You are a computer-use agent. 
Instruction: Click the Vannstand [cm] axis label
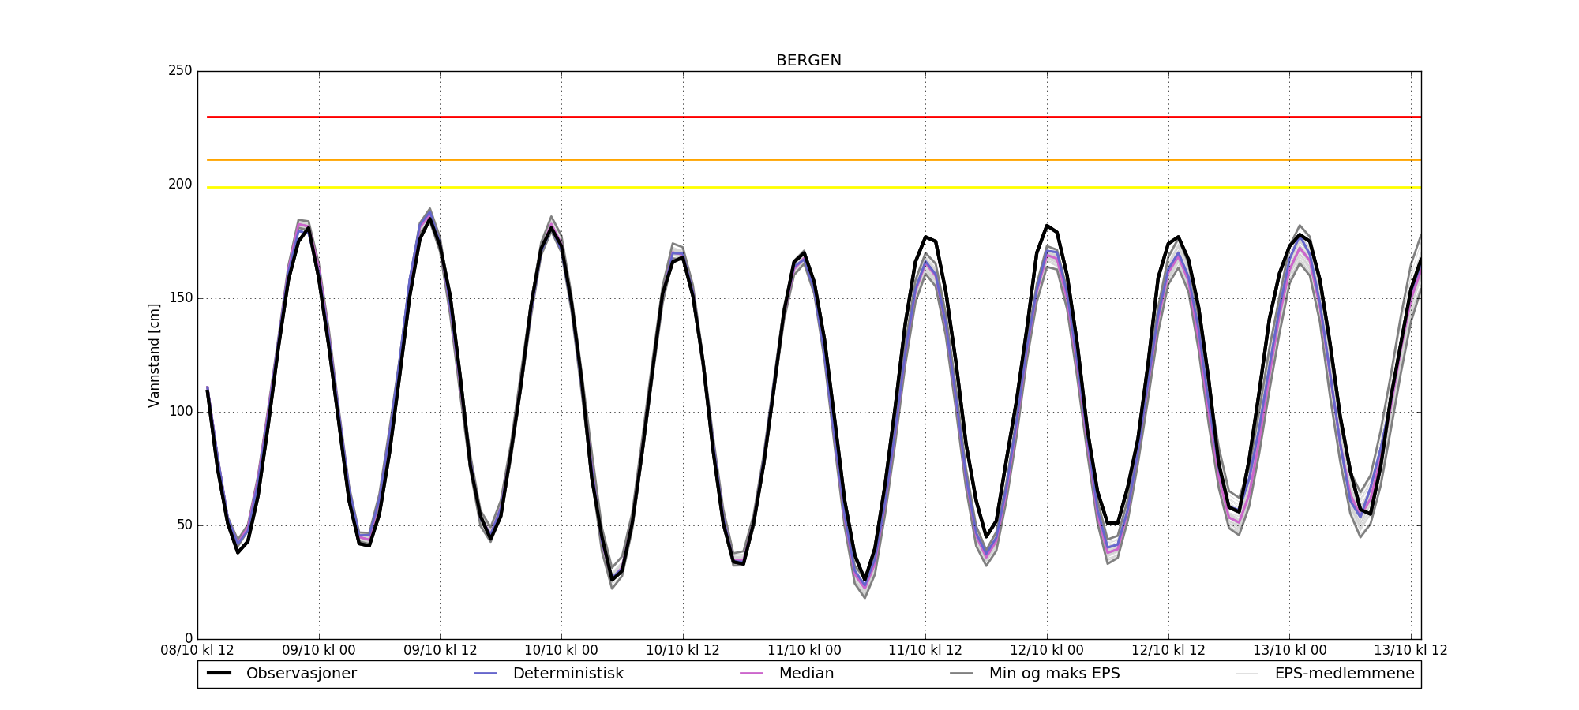tap(154, 355)
